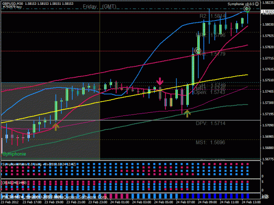Click the Symphonie v0.0.5 expert label
The height and width of the screenshot is (205, 274).
(x=241, y=4)
